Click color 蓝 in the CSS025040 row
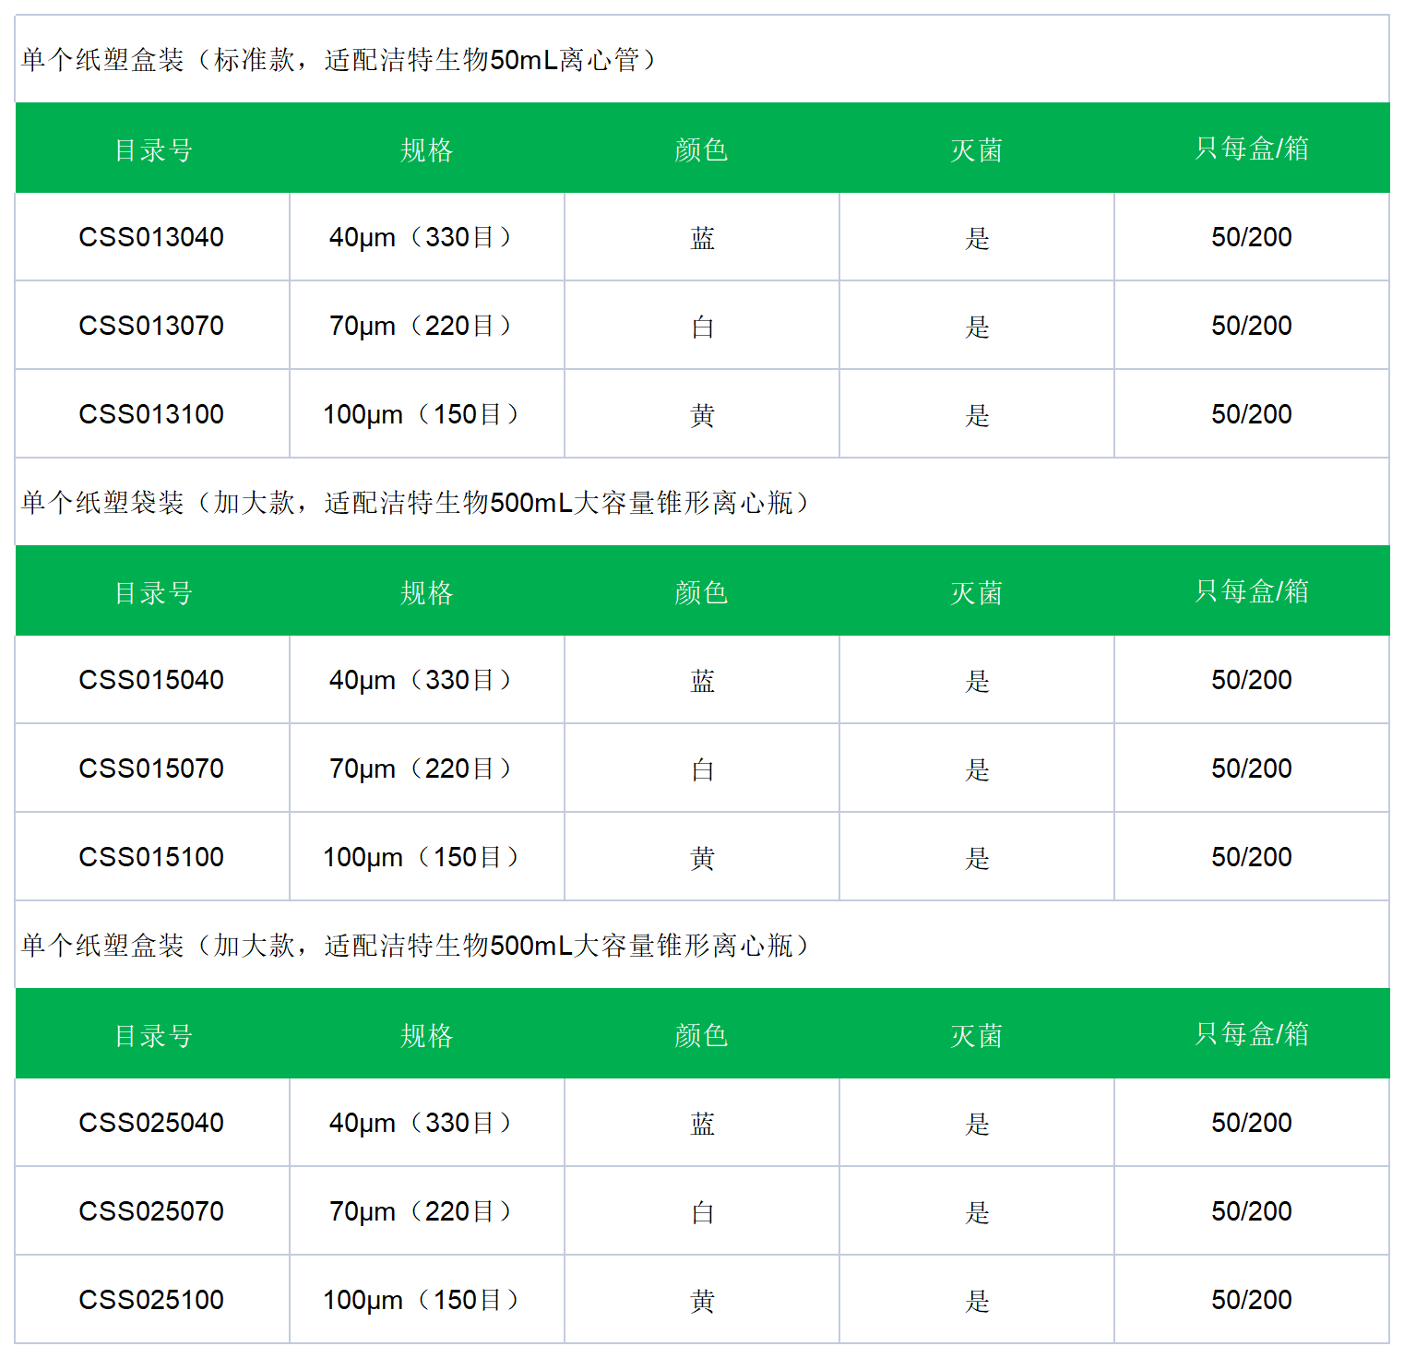The image size is (1404, 1358). (x=702, y=1124)
